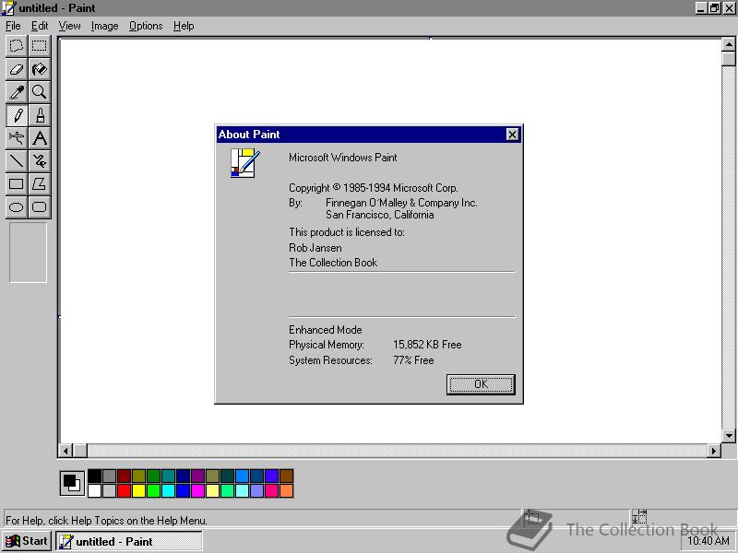Click the status bar help message
Viewport: 738px width, 553px height.
point(106,521)
